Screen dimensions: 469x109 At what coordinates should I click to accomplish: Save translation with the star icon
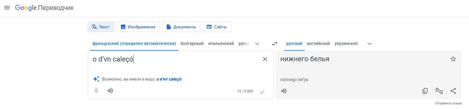tap(453, 59)
